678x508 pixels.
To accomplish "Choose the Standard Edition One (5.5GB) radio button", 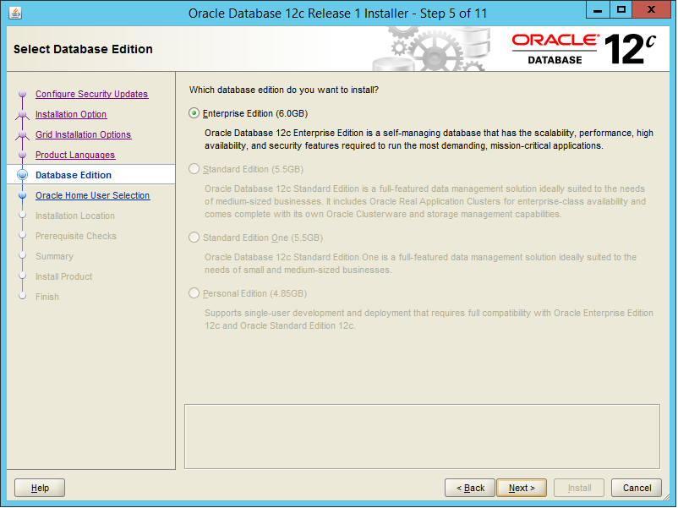I will click(x=194, y=238).
